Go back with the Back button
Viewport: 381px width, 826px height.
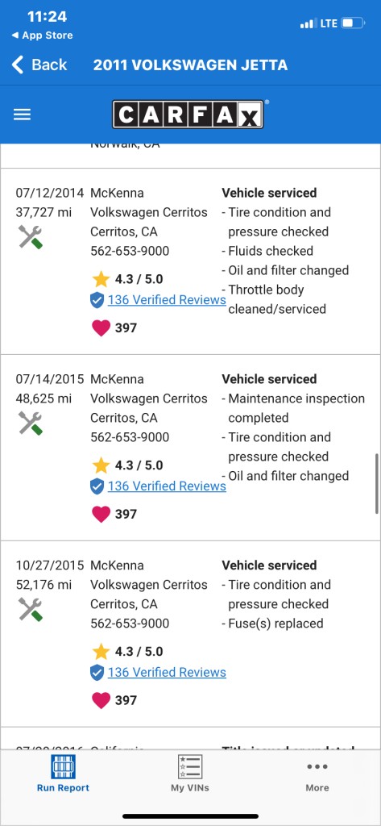pos(39,65)
